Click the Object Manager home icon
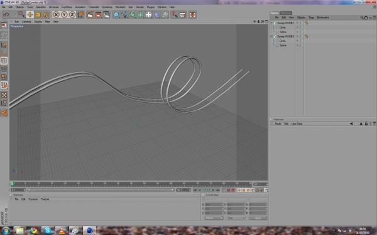Viewport: 377px width, 235px height. coord(366,18)
